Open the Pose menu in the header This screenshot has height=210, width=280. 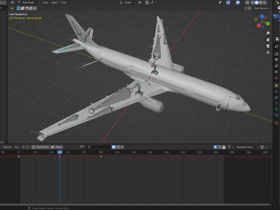(64, 2)
